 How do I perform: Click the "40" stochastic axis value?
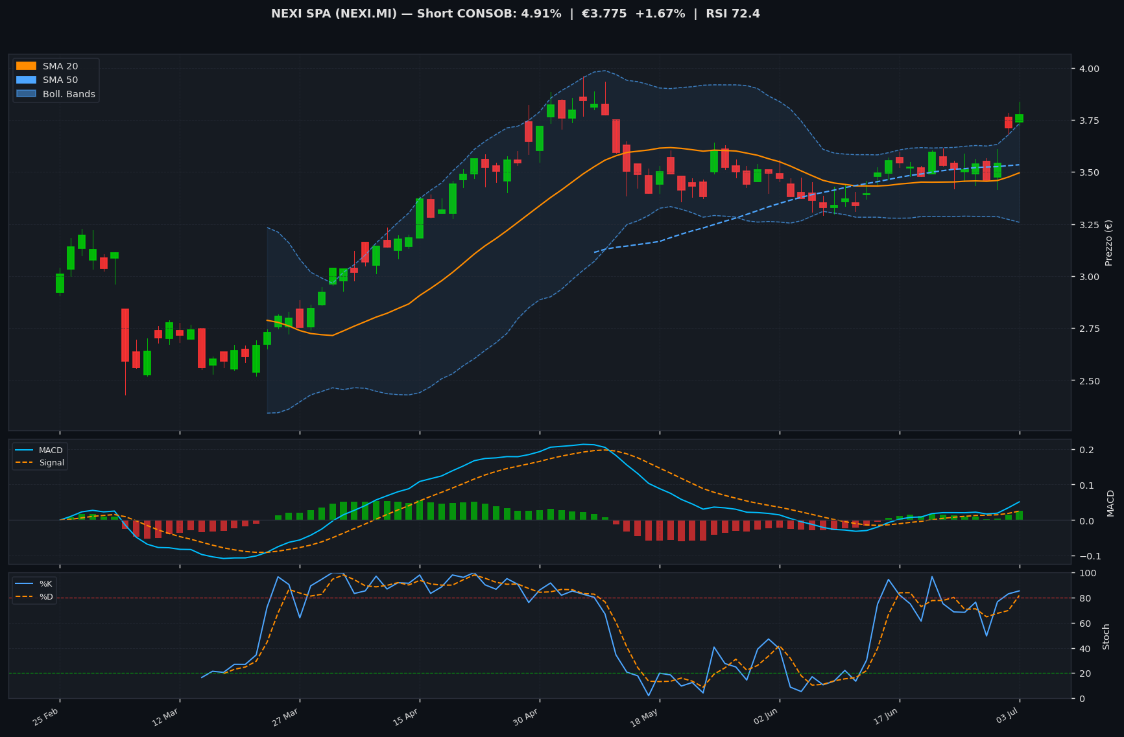(1084, 649)
